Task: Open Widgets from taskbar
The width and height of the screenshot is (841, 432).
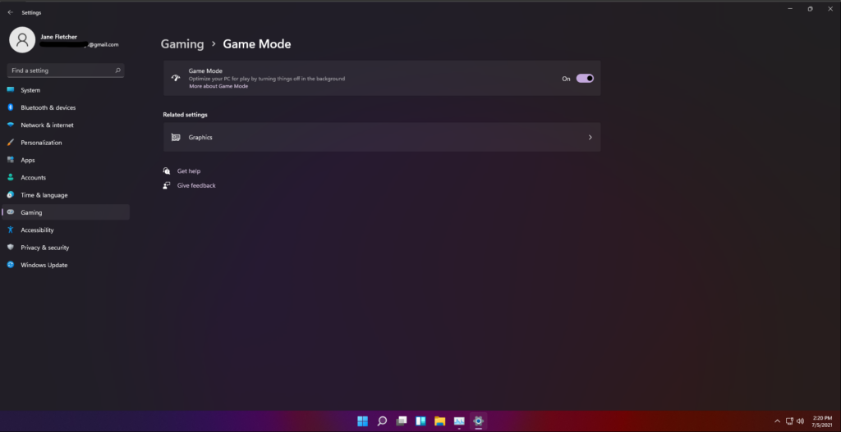Action: pyautogui.click(x=420, y=421)
